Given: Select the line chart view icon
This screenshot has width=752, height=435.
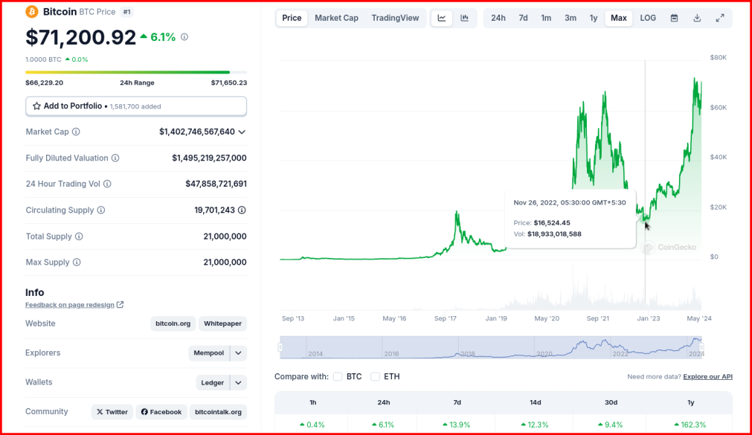Looking at the screenshot, I should 442,19.
